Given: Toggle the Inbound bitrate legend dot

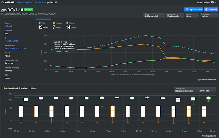Looking at the screenshot, I should tap(4, 88).
